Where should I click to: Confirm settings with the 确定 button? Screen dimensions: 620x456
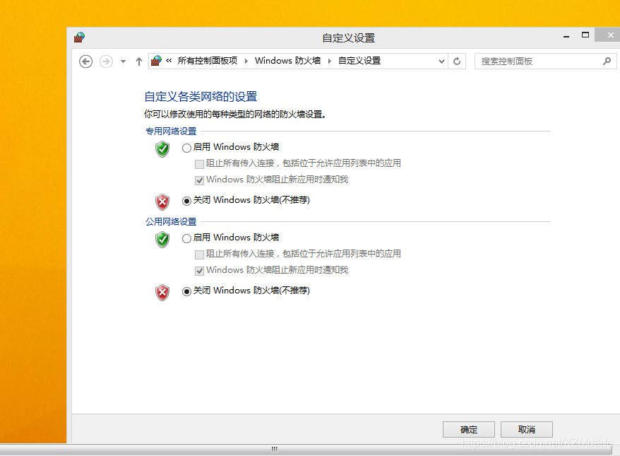[x=469, y=429]
